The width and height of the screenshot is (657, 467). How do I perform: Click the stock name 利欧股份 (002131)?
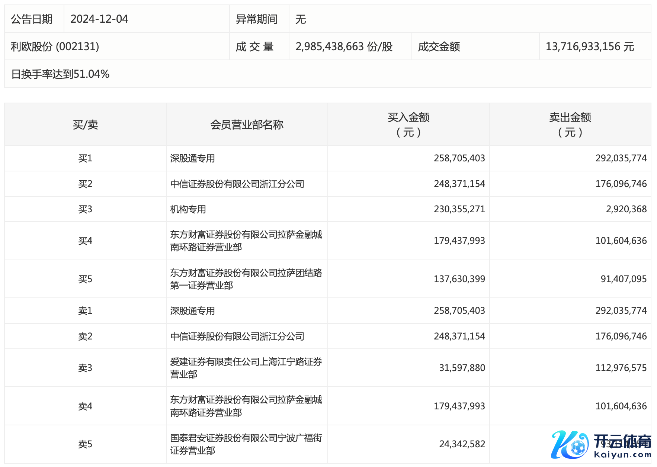pyautogui.click(x=55, y=46)
